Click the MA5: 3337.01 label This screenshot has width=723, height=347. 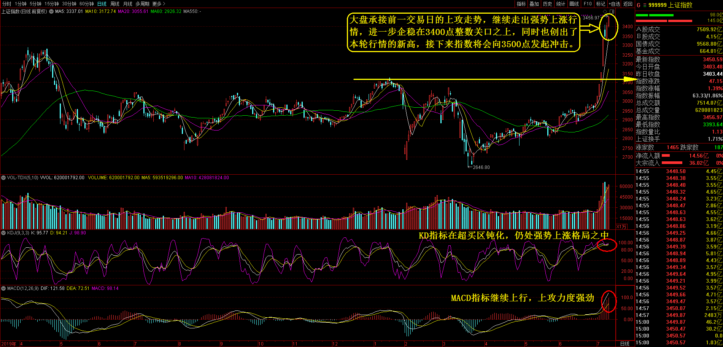(69, 11)
